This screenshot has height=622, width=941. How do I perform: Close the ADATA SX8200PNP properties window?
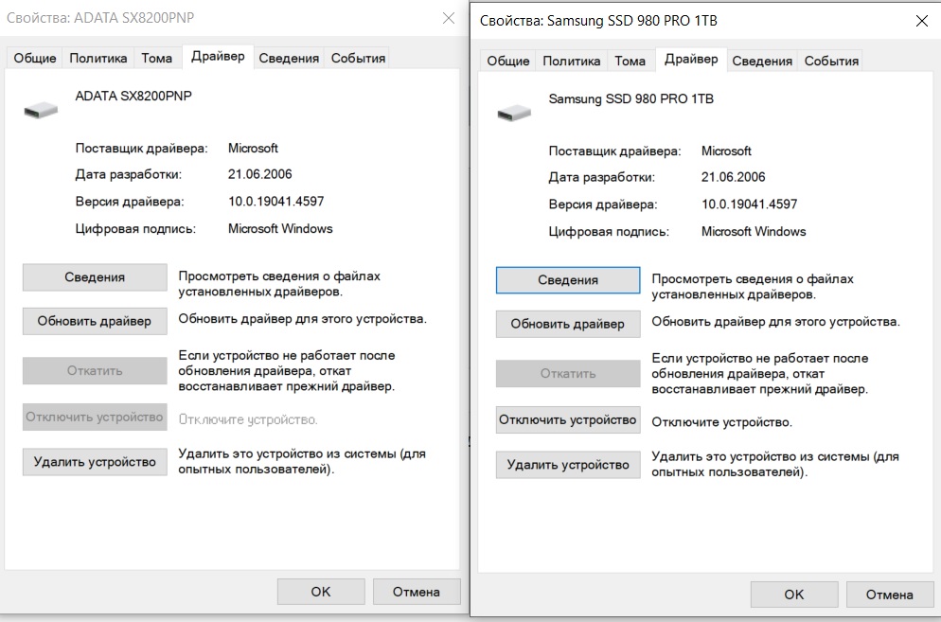tap(449, 18)
